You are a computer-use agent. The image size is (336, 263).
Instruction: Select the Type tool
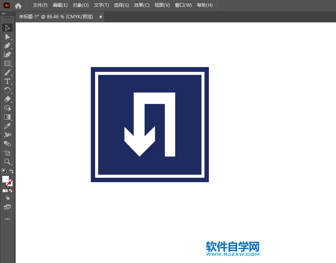pyautogui.click(x=7, y=81)
